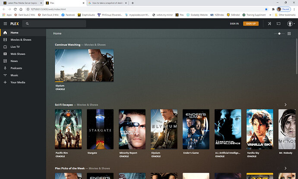Click the Movies & Shows film icon

click(x=5, y=40)
